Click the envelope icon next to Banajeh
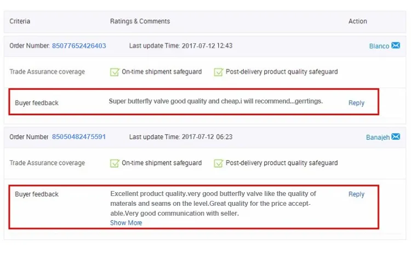The width and height of the screenshot is (411, 254). (x=396, y=137)
